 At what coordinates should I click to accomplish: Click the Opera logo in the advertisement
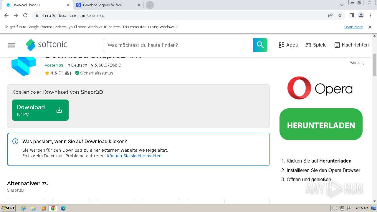tap(320, 88)
